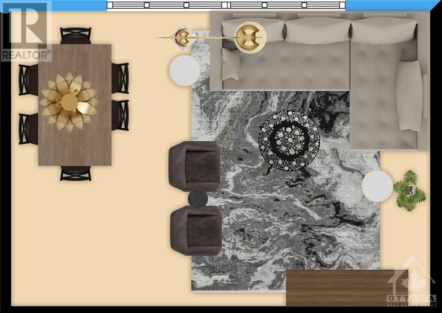The width and height of the screenshot is (442, 313).
Task: Click the white round table near the plant
Action: tap(377, 186)
